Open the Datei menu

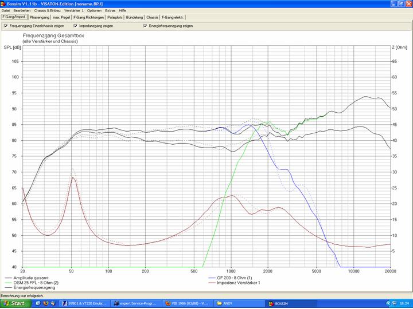click(6, 10)
